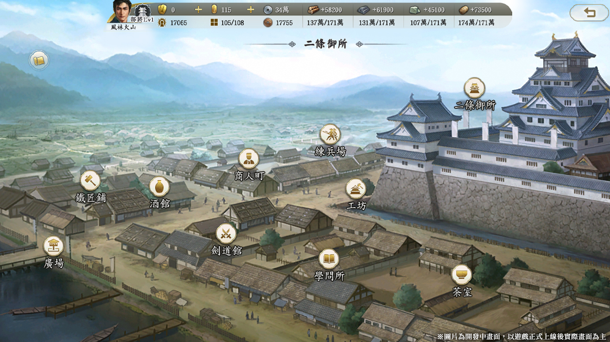
Task: Select the wood resource showing +58200
Action: (325, 10)
